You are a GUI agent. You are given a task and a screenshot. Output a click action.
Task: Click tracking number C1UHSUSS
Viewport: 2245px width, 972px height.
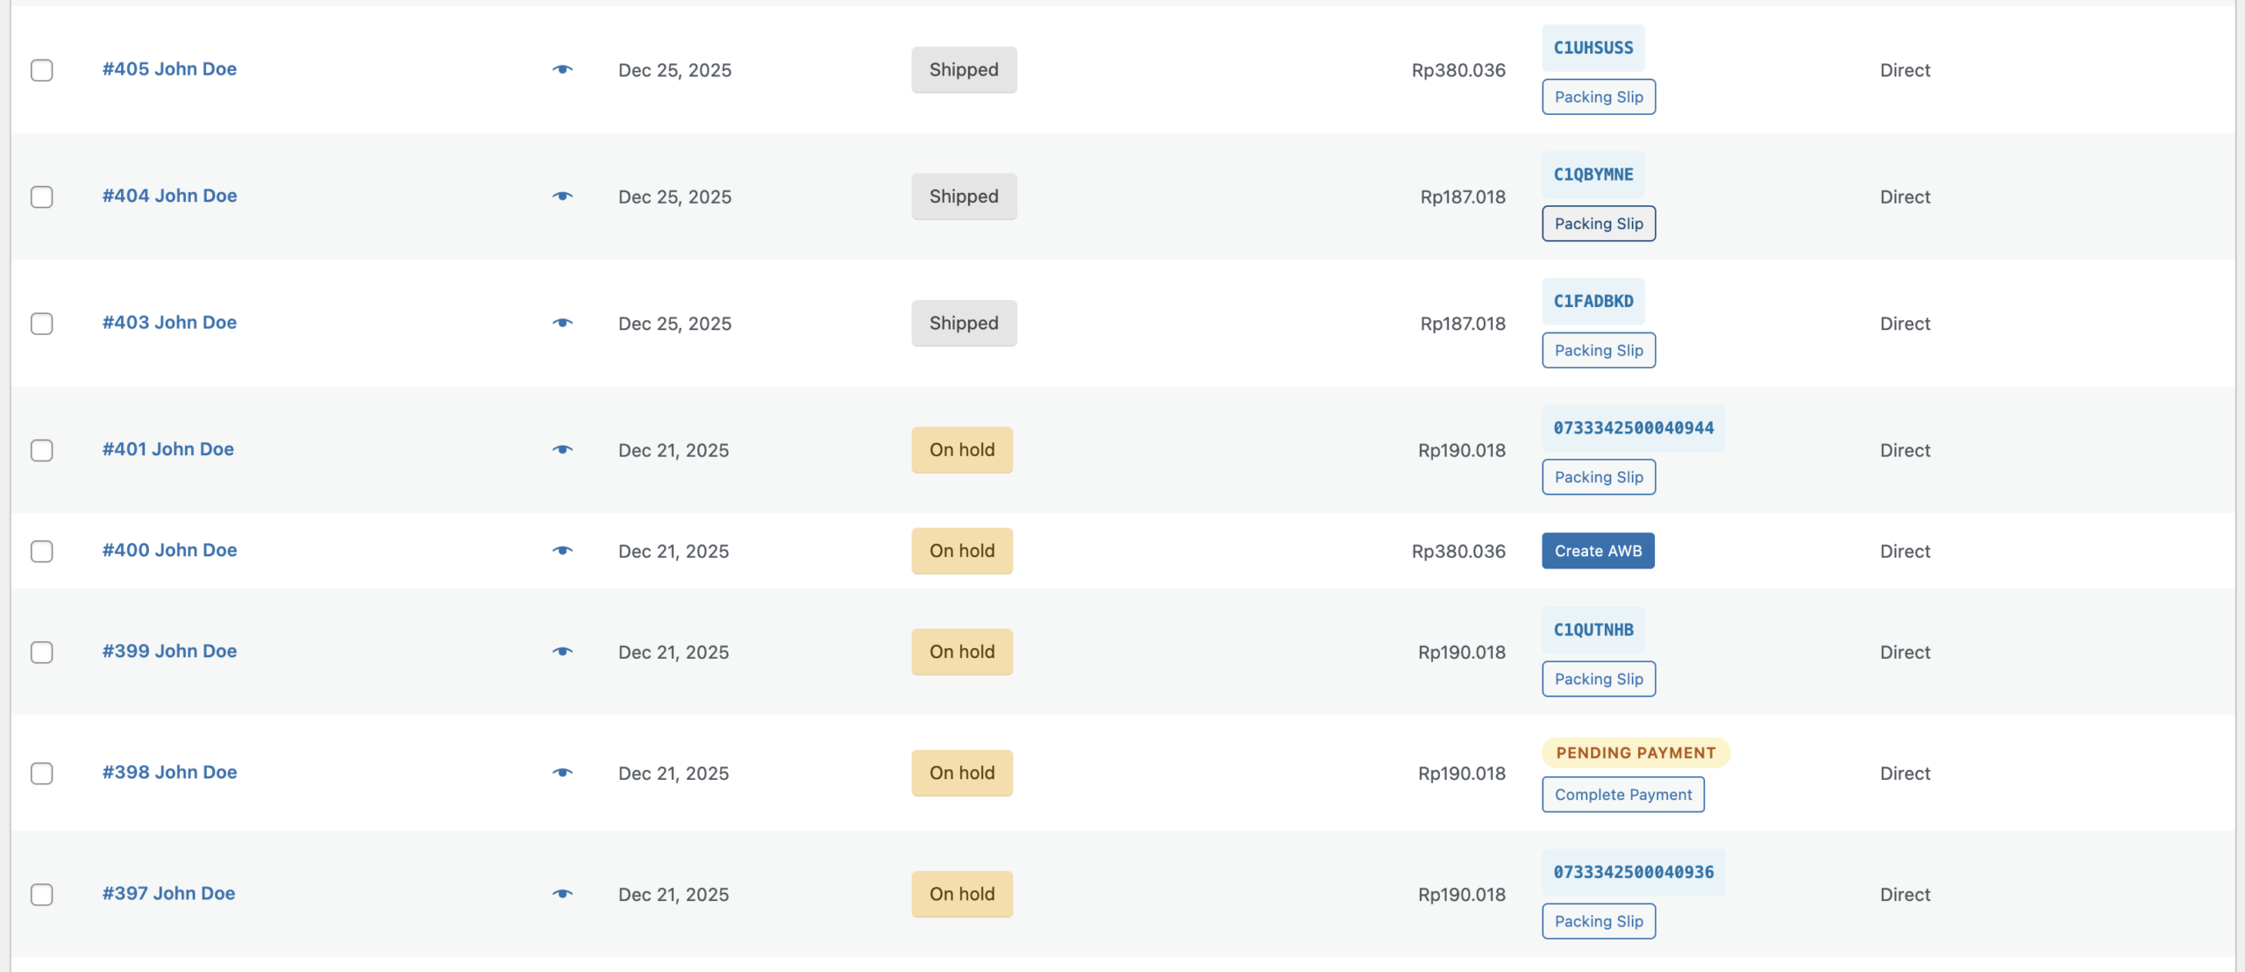click(1593, 48)
